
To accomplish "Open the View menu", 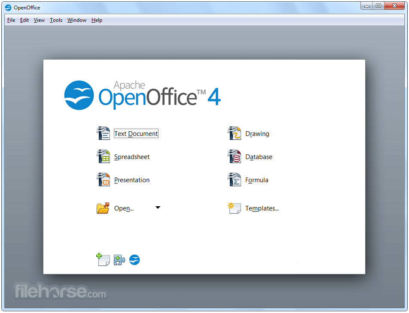I will 39,20.
